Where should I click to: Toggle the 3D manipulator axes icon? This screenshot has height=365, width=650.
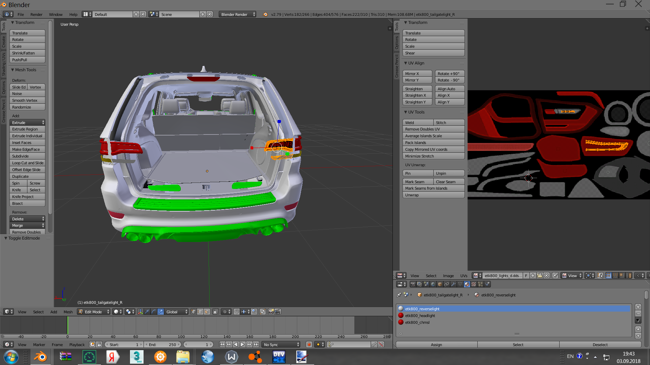pyautogui.click(x=140, y=312)
